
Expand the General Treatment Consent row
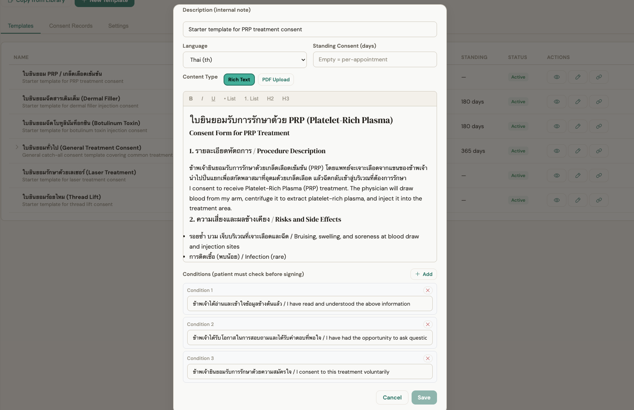(16, 147)
